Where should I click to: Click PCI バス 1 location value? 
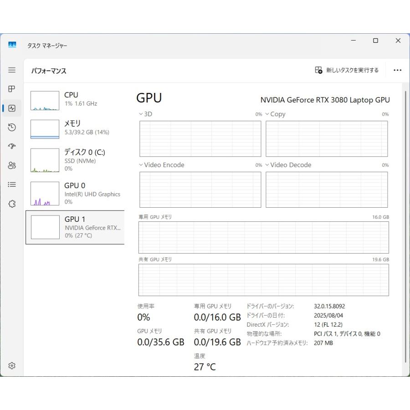tap(347, 333)
